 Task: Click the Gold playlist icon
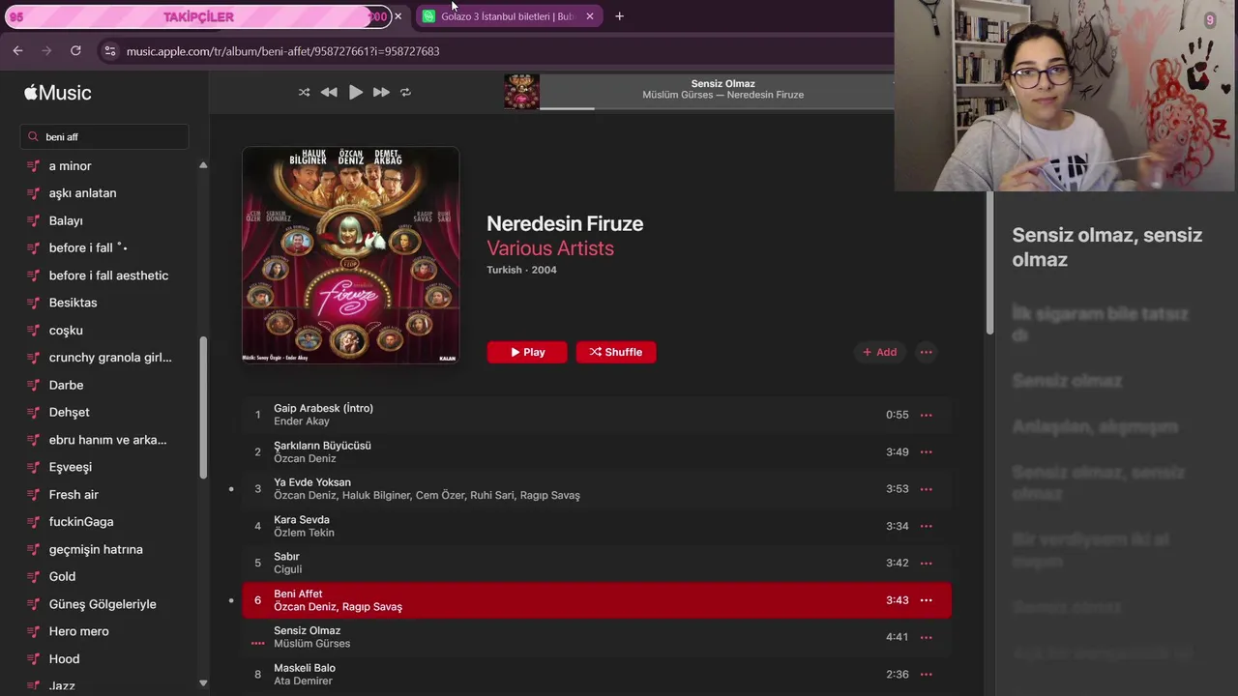click(x=34, y=576)
